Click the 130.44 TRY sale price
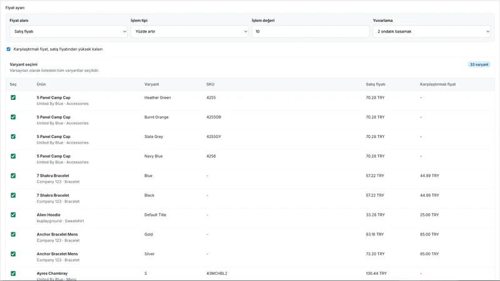Screen dimensions: 500x281 click(x=376, y=274)
